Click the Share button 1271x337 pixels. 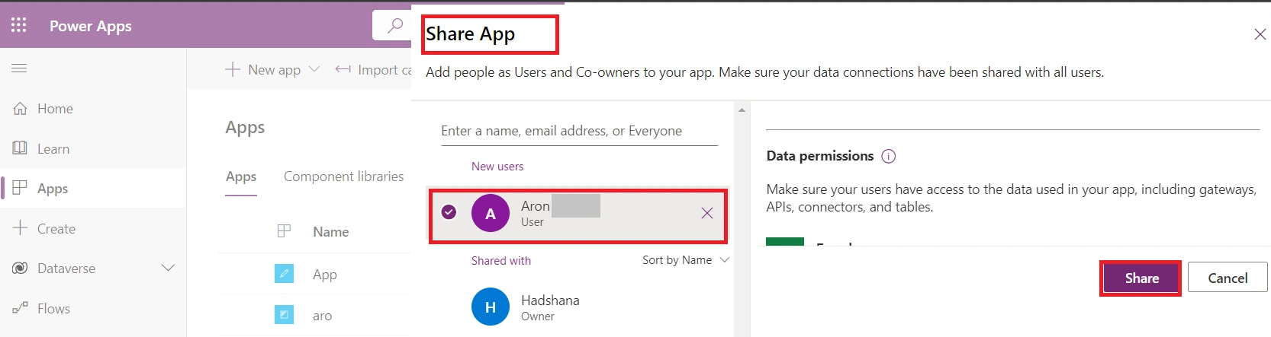[1141, 278]
